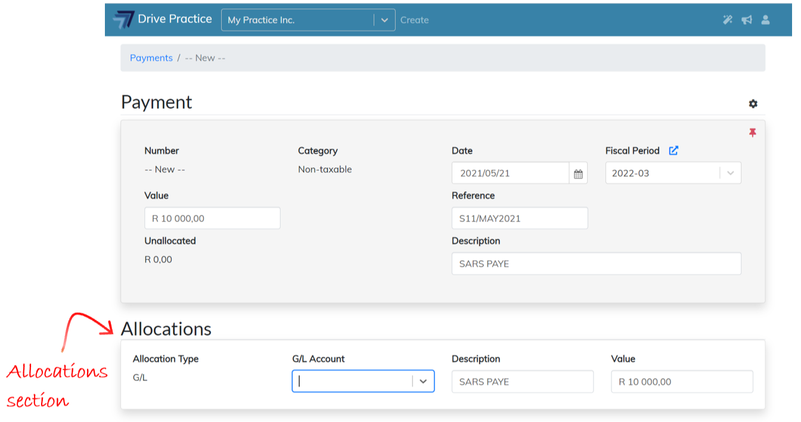Image resolution: width=801 pixels, height=422 pixels.
Task: Open the user profile icon
Action: tap(766, 20)
